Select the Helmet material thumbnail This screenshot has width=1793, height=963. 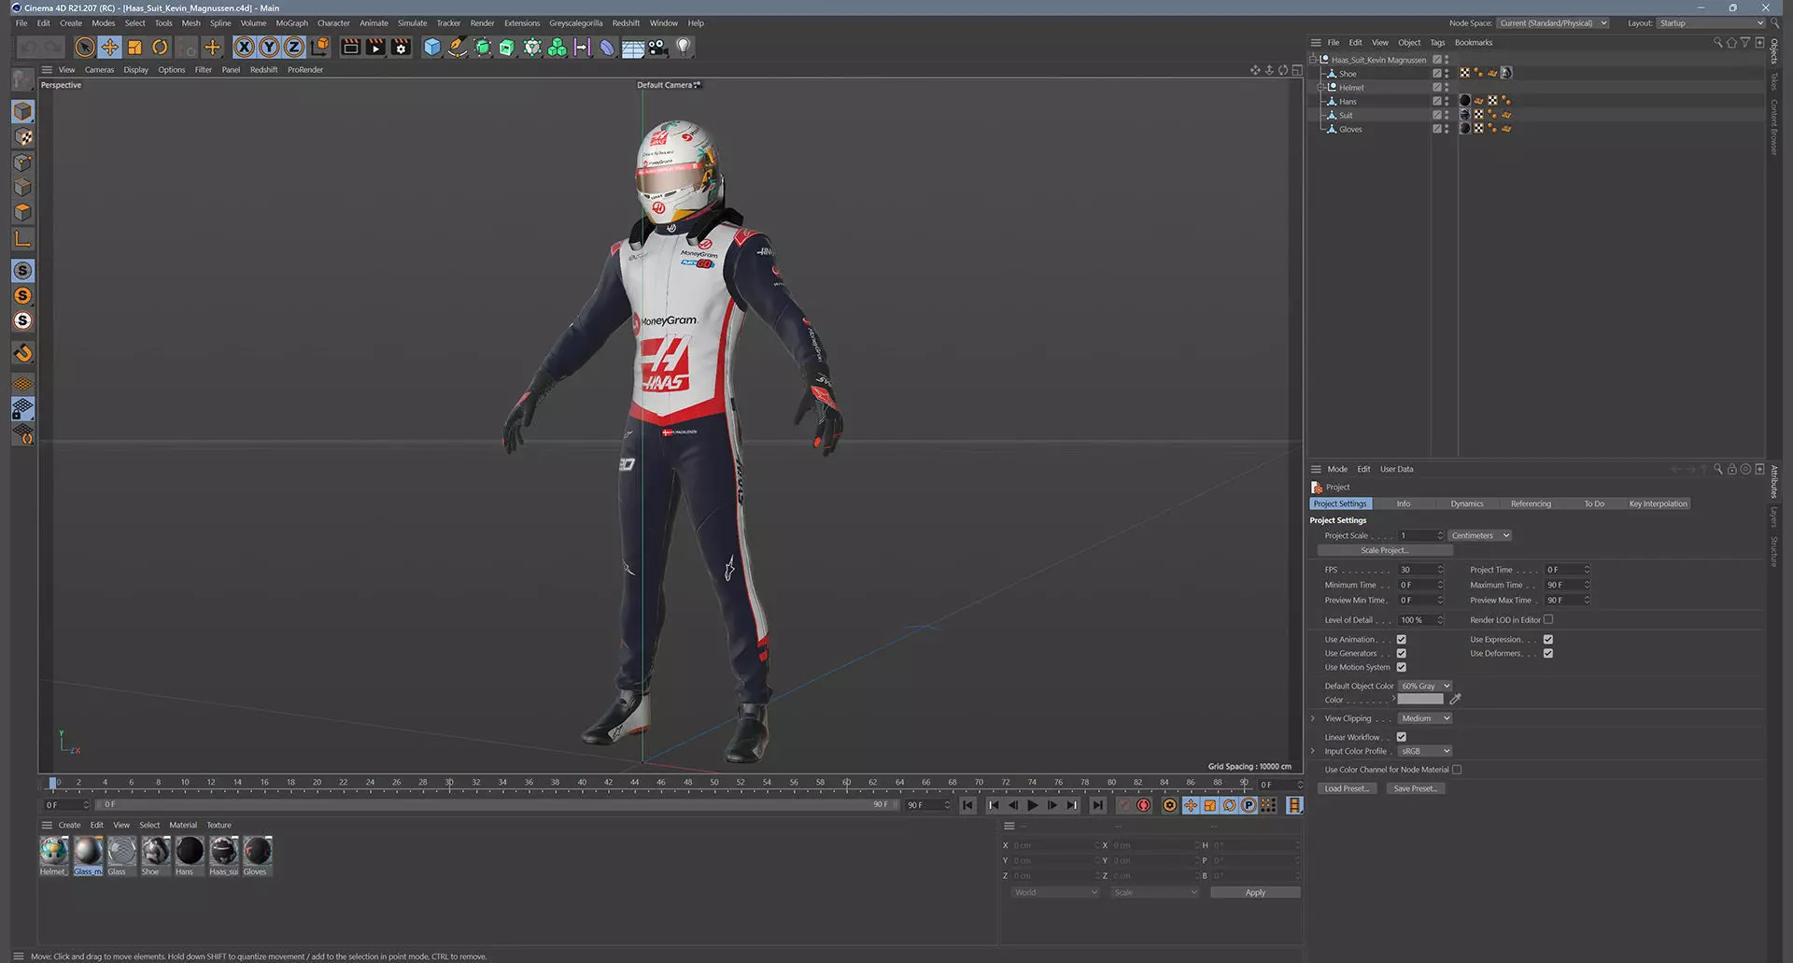(x=53, y=856)
